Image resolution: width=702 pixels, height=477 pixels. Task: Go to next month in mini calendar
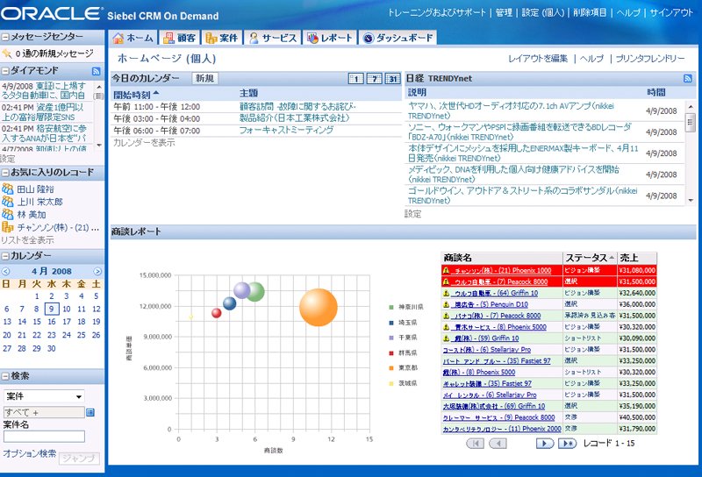point(97,271)
